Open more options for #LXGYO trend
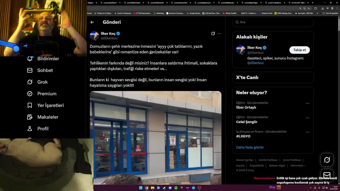Viewport: 340px width, 191px height. click(x=308, y=132)
